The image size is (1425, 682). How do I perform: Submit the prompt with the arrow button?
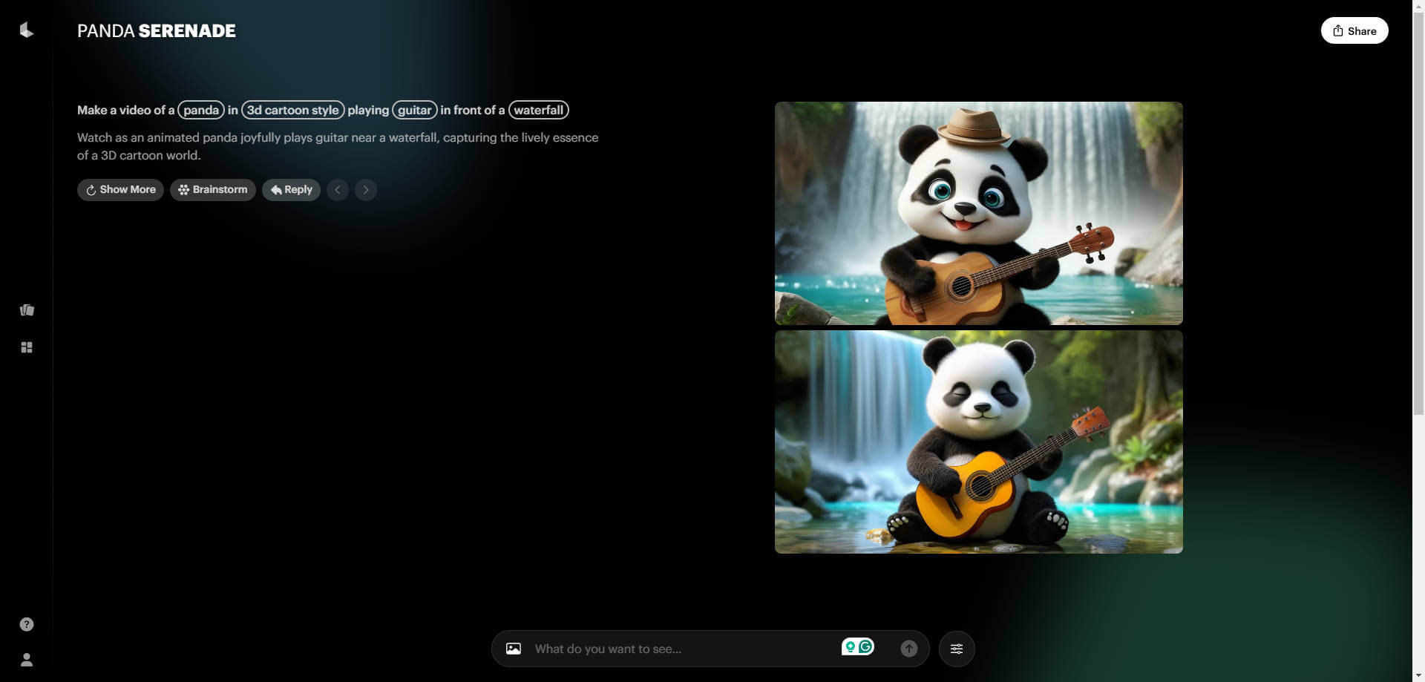click(x=908, y=649)
